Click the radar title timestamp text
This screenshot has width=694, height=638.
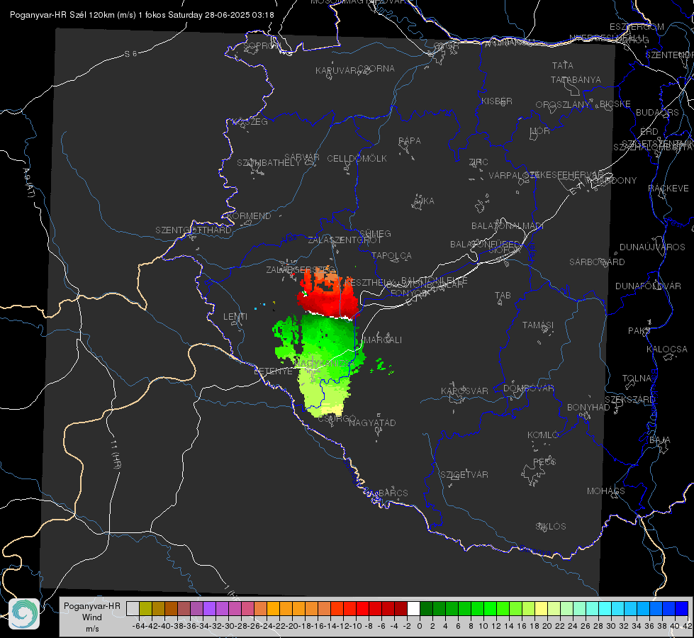[142, 15]
